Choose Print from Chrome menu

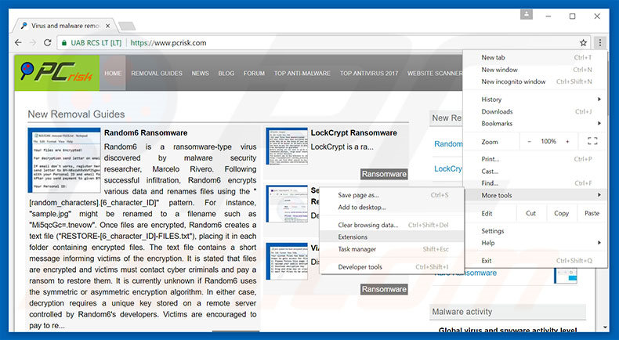pos(535,159)
